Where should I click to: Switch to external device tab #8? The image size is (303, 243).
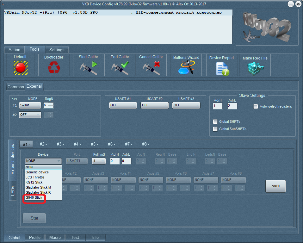pyautogui.click(x=146, y=144)
